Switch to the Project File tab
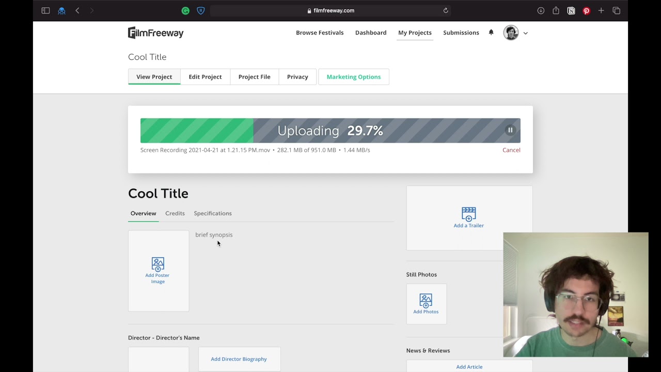 pos(254,76)
